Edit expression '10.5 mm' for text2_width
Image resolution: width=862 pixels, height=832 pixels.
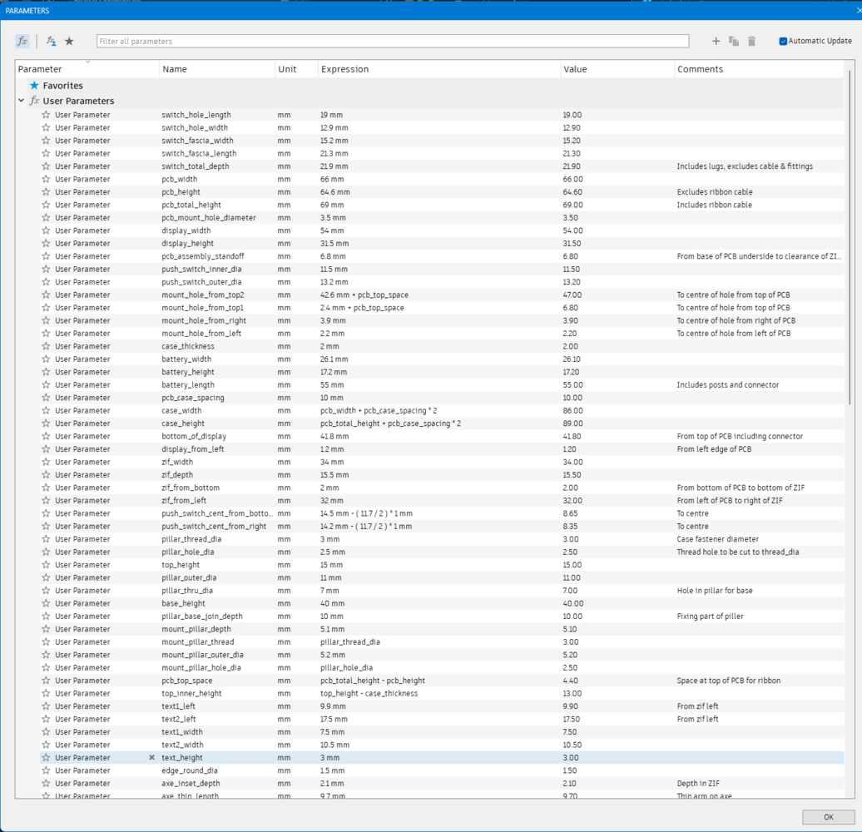click(x=334, y=745)
